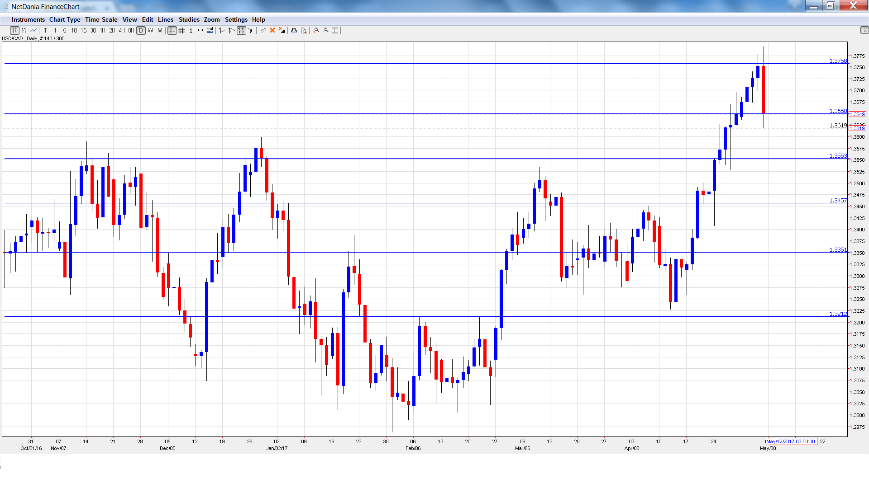Print the chart using printer icon
Viewport: 869px width, 488px height.
294,30
